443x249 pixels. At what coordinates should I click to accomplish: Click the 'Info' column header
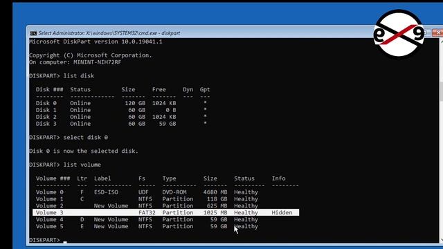(278, 178)
